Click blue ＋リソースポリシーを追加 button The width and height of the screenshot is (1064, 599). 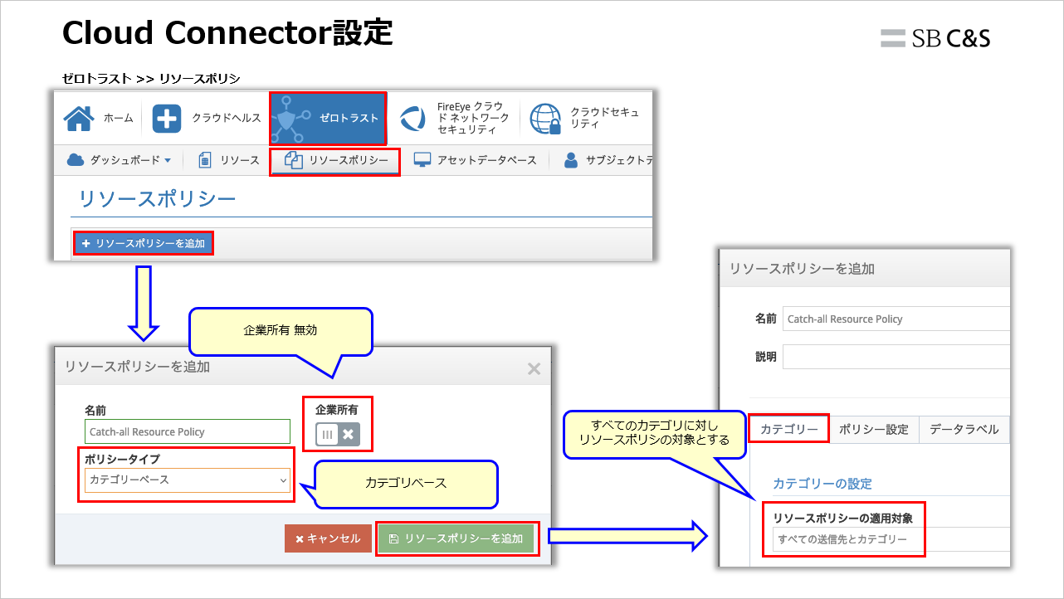[144, 243]
